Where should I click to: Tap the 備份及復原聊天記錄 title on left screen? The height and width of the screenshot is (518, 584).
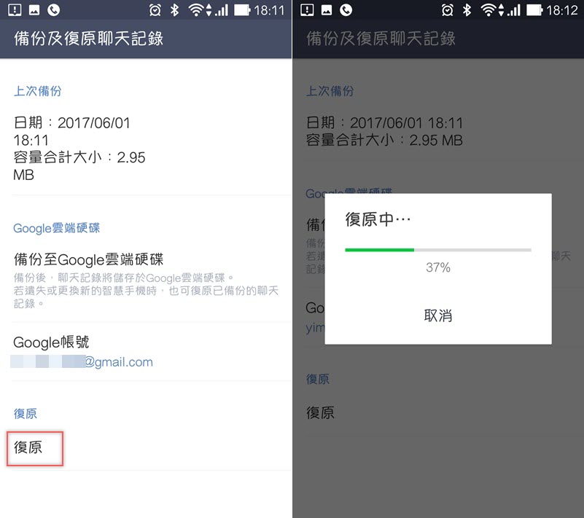tap(89, 39)
